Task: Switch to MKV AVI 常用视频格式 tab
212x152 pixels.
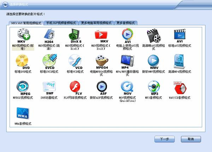Action: (26, 23)
